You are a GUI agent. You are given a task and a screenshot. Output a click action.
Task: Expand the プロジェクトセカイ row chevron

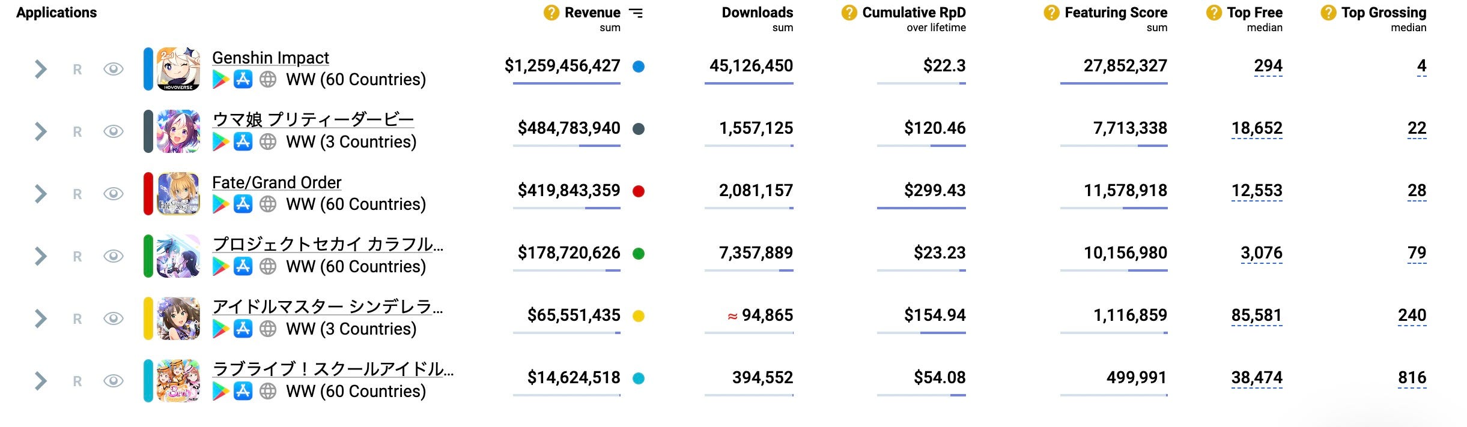(40, 256)
